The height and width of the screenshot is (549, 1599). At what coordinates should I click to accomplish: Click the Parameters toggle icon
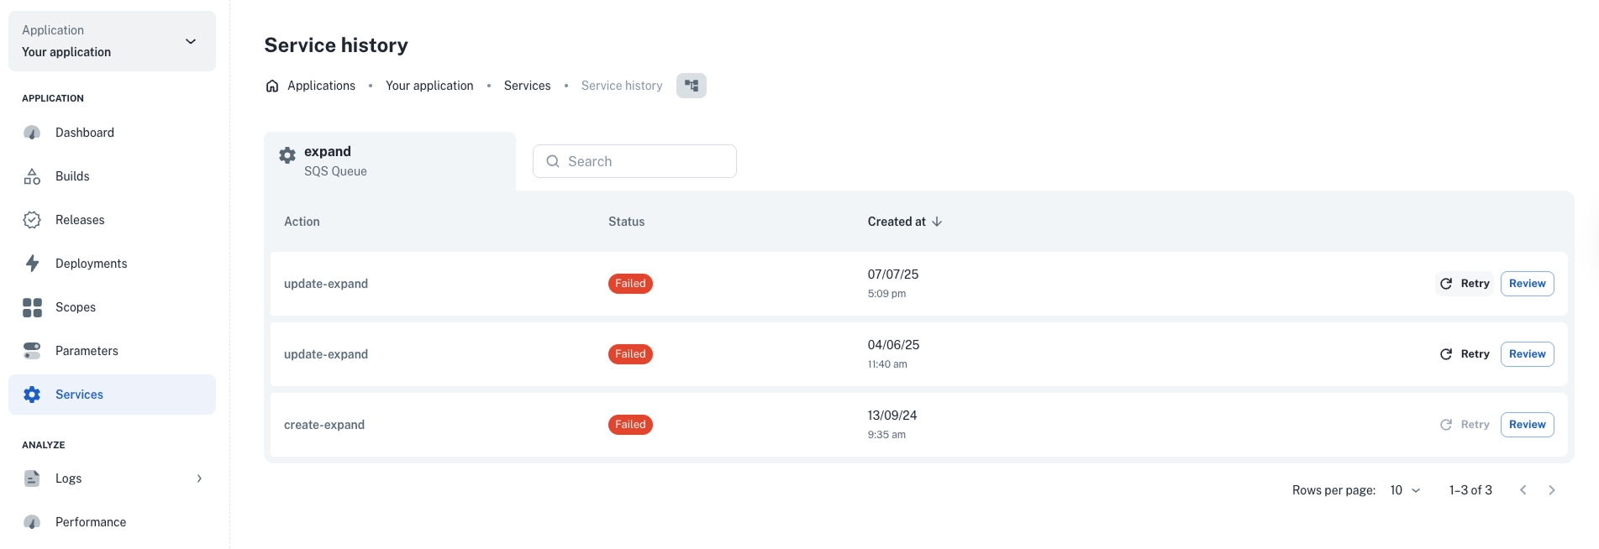coord(32,351)
